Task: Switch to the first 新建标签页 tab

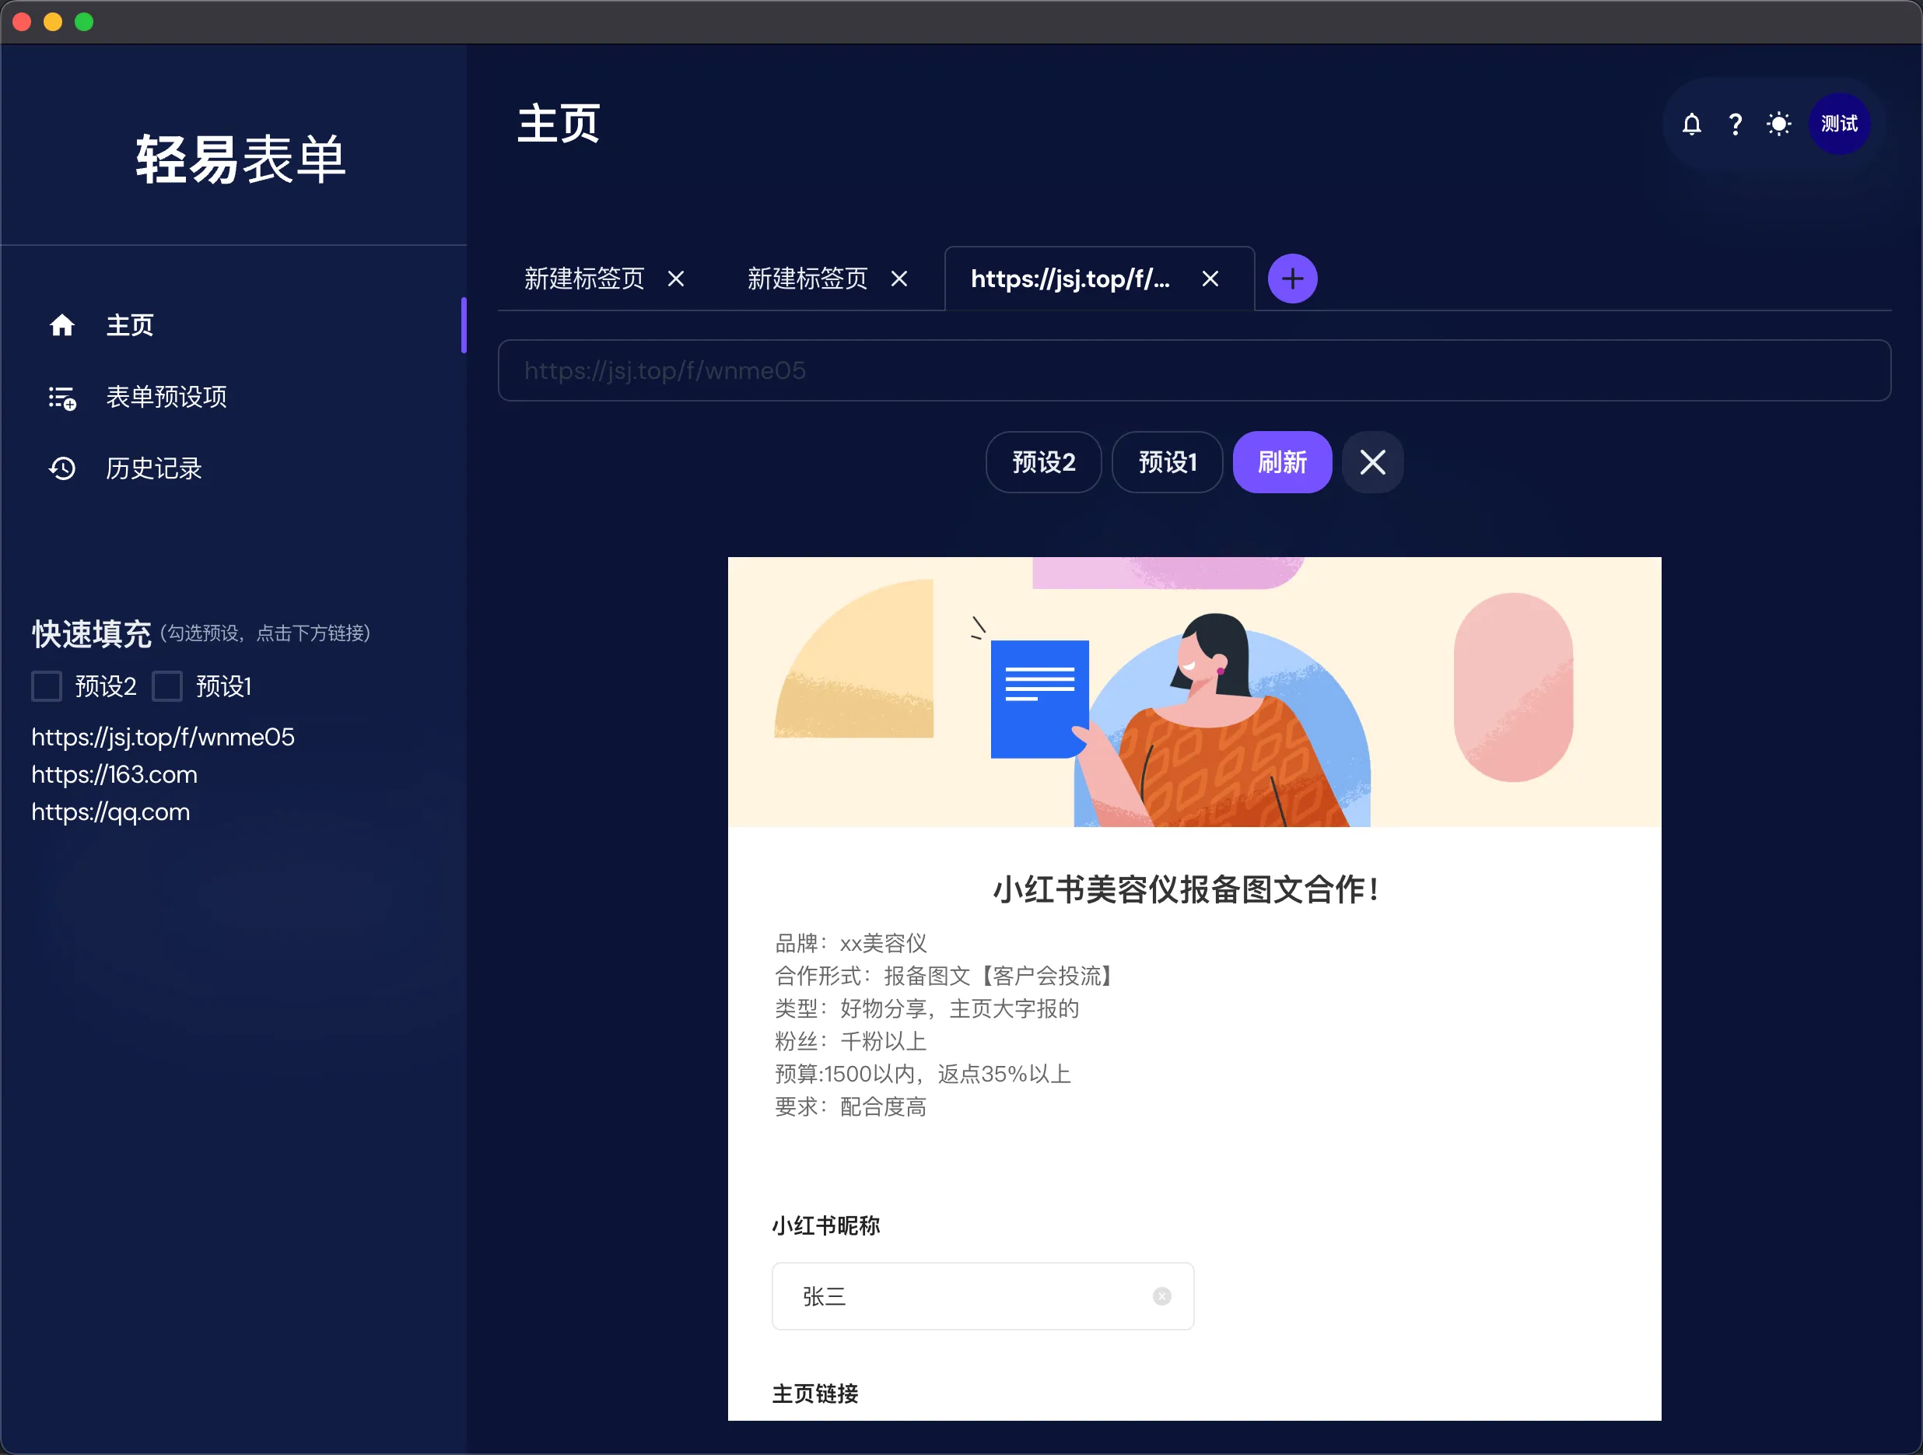Action: (x=584, y=279)
